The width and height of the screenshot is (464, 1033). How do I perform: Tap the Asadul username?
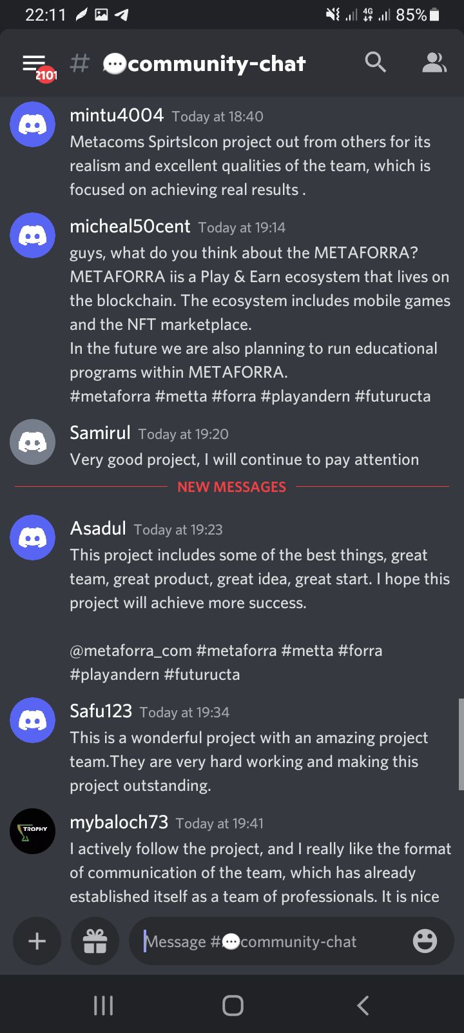(x=98, y=528)
